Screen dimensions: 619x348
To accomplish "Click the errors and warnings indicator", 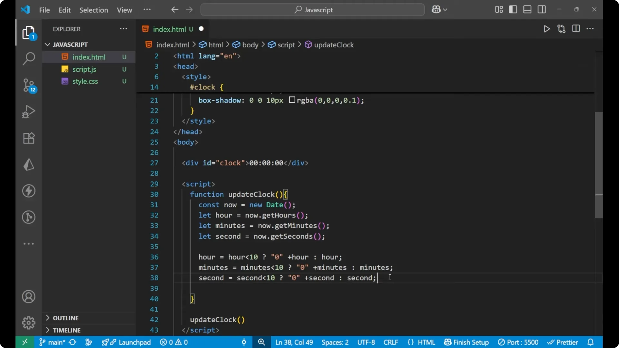I will click(x=173, y=342).
